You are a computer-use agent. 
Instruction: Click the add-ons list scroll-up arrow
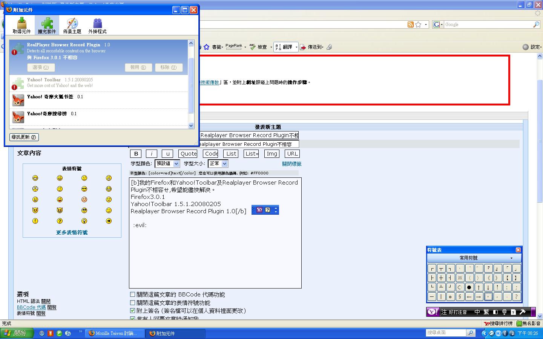[191, 43]
